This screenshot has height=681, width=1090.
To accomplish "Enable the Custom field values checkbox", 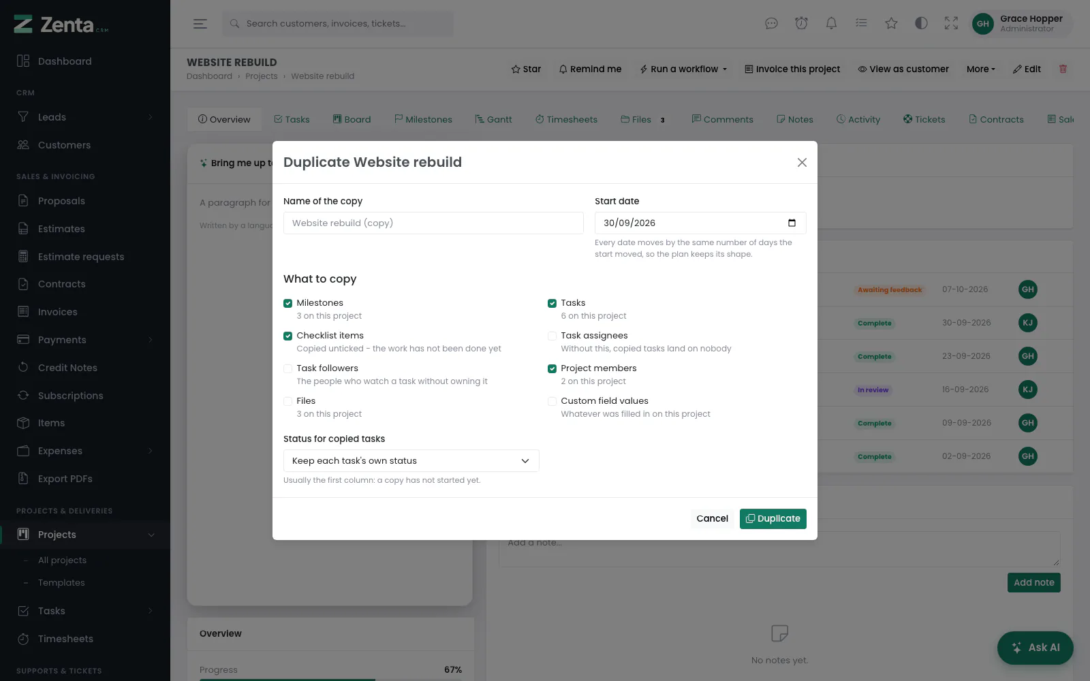I will (552, 401).
